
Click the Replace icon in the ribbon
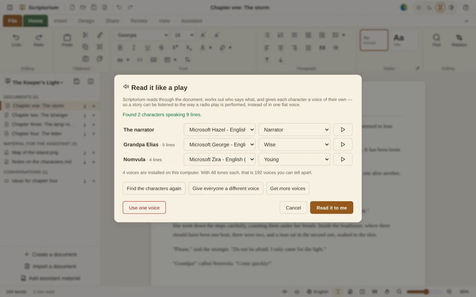459,40
